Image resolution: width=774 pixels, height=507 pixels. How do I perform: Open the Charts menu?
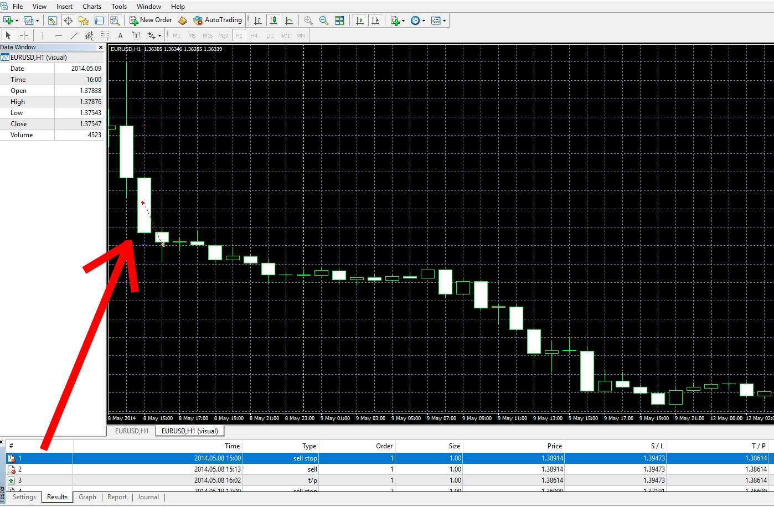(92, 7)
